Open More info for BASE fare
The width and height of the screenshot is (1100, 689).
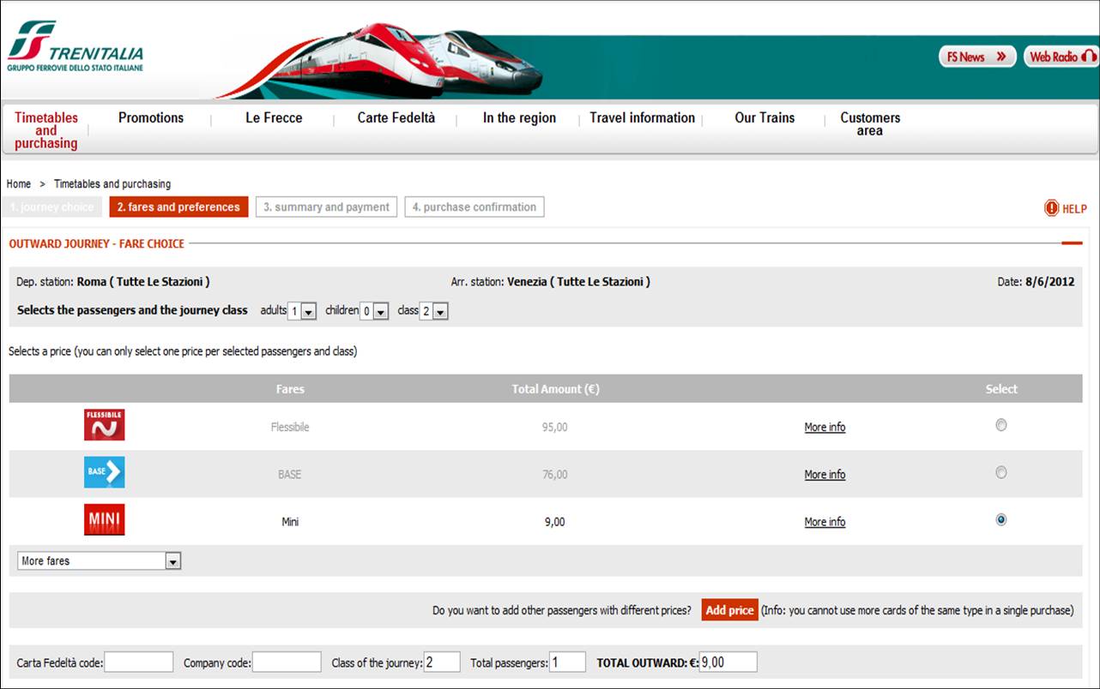825,475
